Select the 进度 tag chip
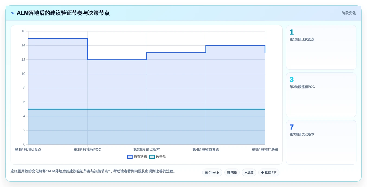The width and height of the screenshot is (367, 187). tap(249, 173)
